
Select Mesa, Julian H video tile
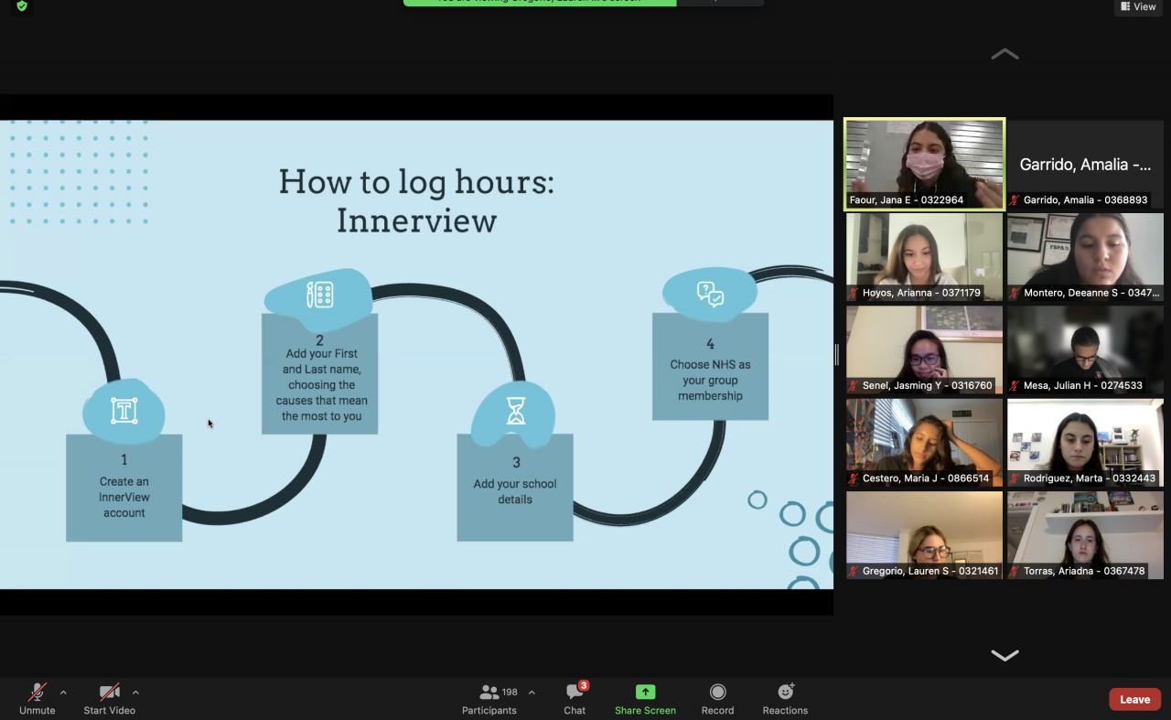coord(1085,349)
